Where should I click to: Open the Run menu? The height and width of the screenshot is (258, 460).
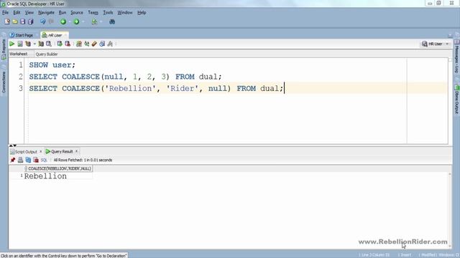63,13
